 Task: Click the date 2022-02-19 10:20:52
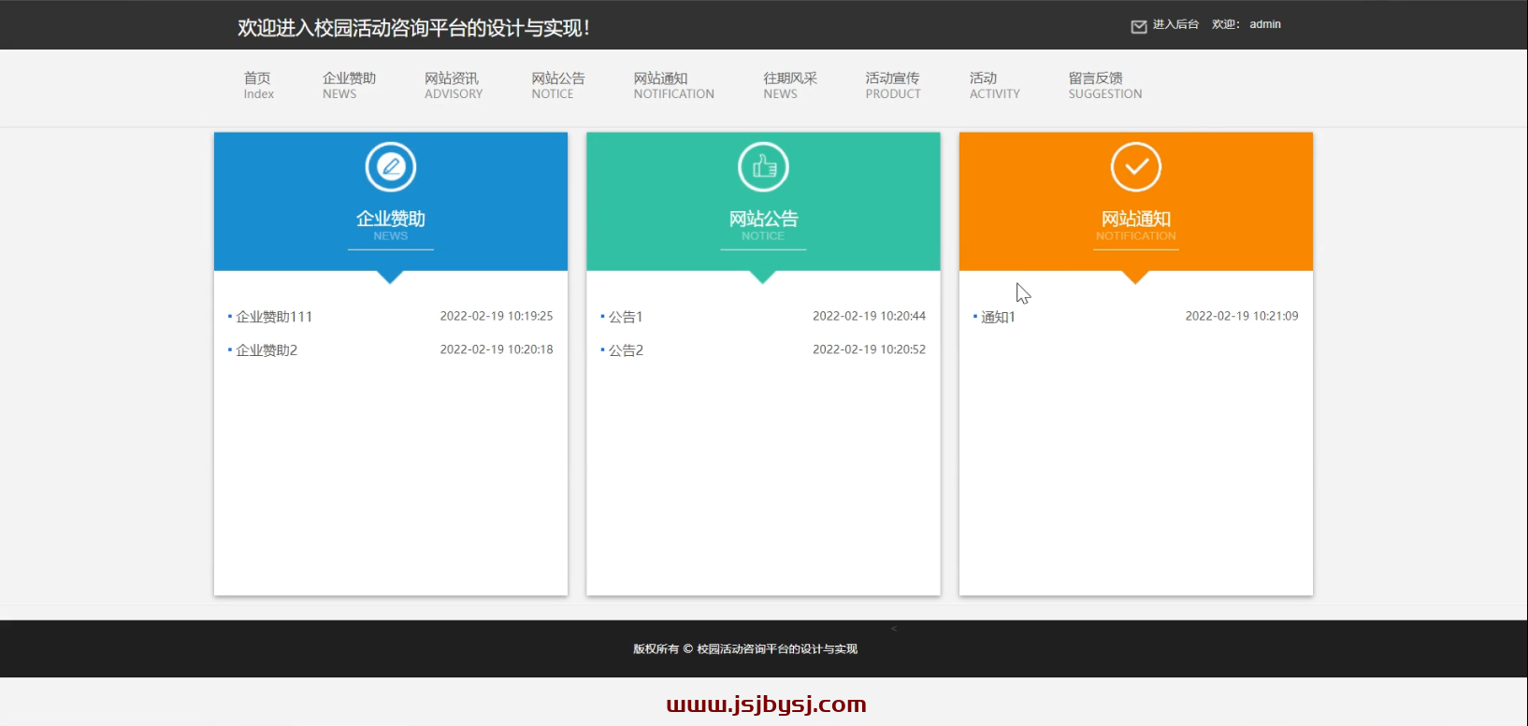(869, 349)
